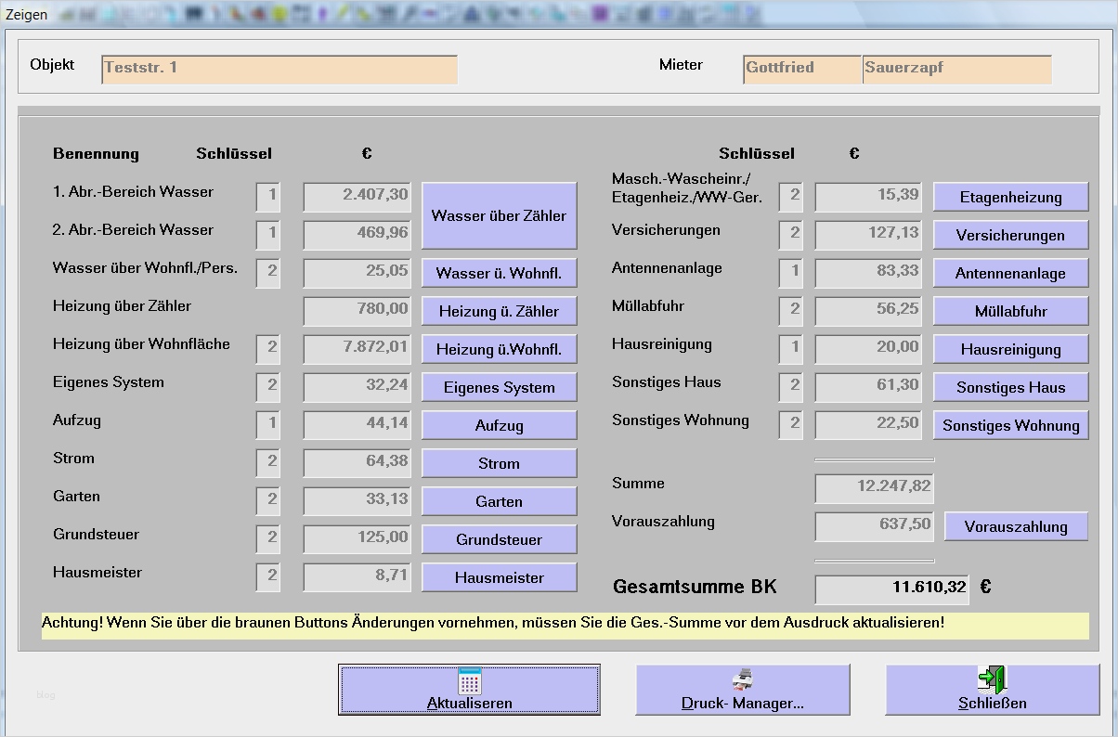Image resolution: width=1118 pixels, height=737 pixels.
Task: Click the Gesamtsumme BK amount field
Action: pyautogui.click(x=891, y=588)
